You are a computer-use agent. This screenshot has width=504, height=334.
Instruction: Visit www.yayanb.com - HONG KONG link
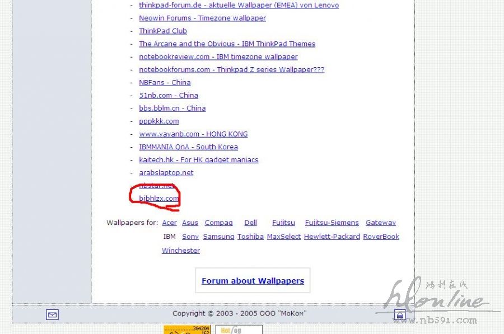[193, 134]
